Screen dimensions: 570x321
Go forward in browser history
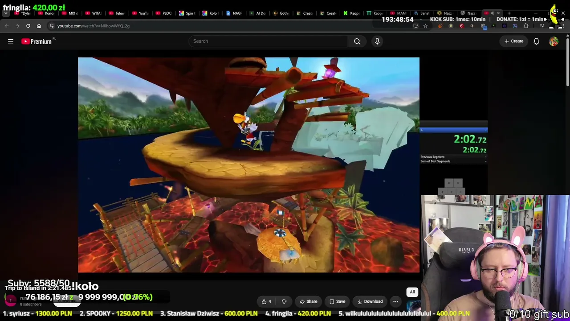tap(17, 26)
